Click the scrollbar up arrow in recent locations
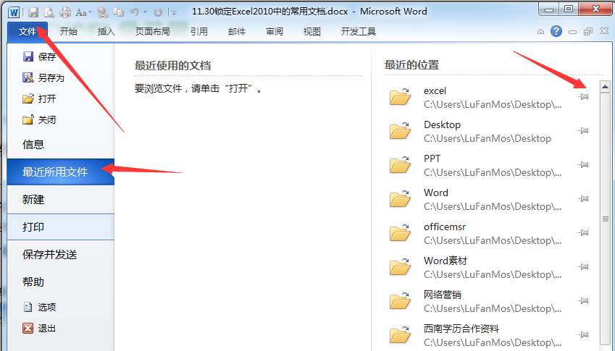 [606, 85]
